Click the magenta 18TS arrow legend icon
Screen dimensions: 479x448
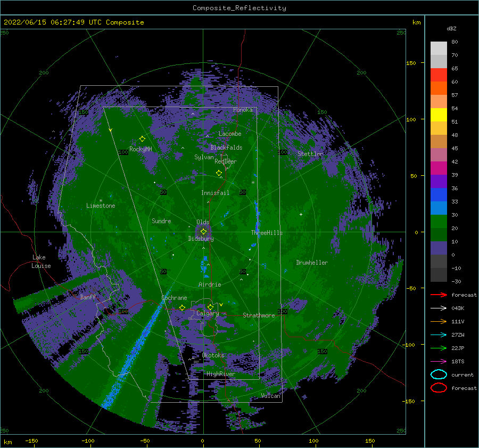tap(439, 362)
